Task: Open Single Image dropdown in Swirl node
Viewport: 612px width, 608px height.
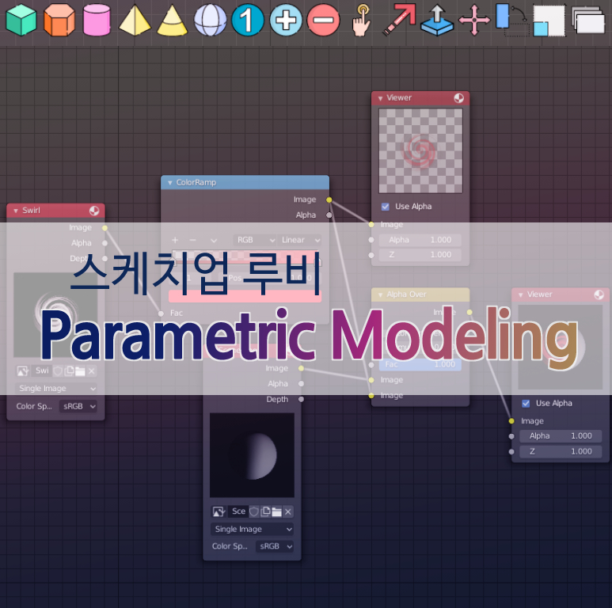Action: (56, 388)
